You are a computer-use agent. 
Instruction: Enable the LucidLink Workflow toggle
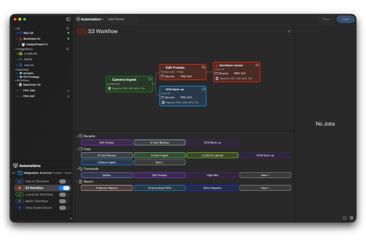click(x=64, y=195)
